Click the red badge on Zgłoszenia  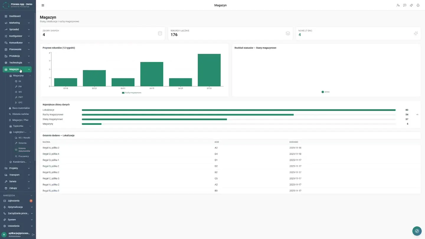tap(31, 201)
